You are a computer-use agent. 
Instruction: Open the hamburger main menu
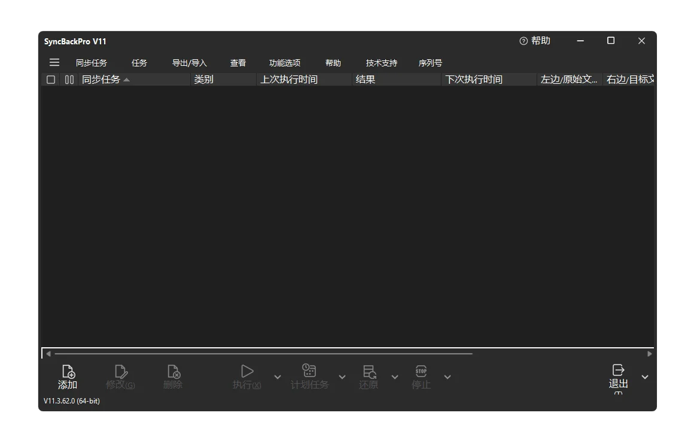pos(54,63)
